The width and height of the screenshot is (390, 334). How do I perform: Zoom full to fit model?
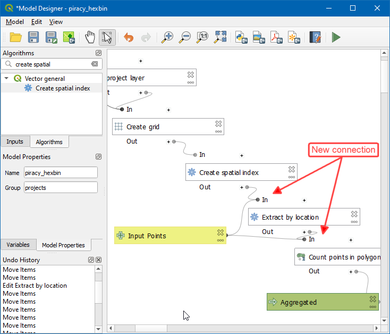(221, 37)
